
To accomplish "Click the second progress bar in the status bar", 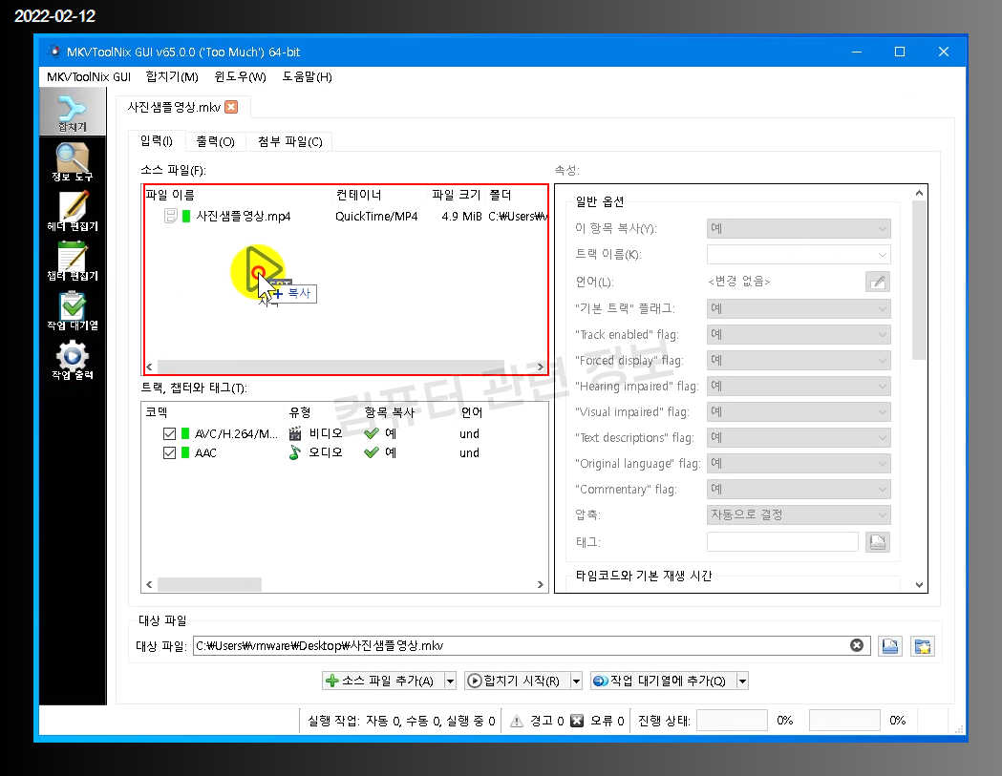I will (844, 721).
